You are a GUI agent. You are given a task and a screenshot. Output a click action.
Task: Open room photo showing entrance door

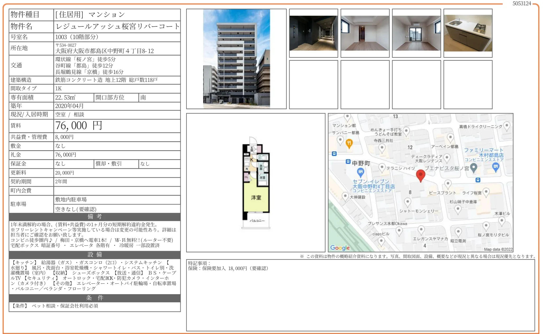click(x=365, y=33)
